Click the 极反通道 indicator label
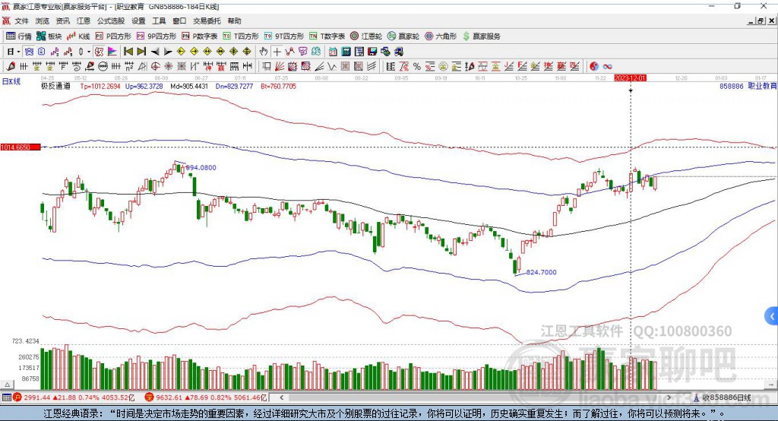Screen dimensions: 778x421 (55, 86)
